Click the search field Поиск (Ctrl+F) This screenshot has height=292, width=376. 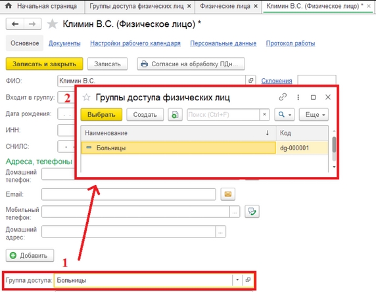coord(223,115)
